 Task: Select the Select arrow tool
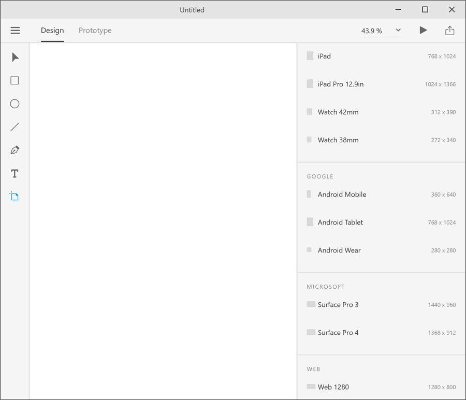15,57
